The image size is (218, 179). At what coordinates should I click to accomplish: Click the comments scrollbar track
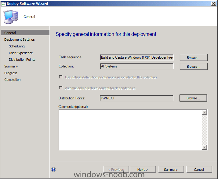tap(204, 130)
